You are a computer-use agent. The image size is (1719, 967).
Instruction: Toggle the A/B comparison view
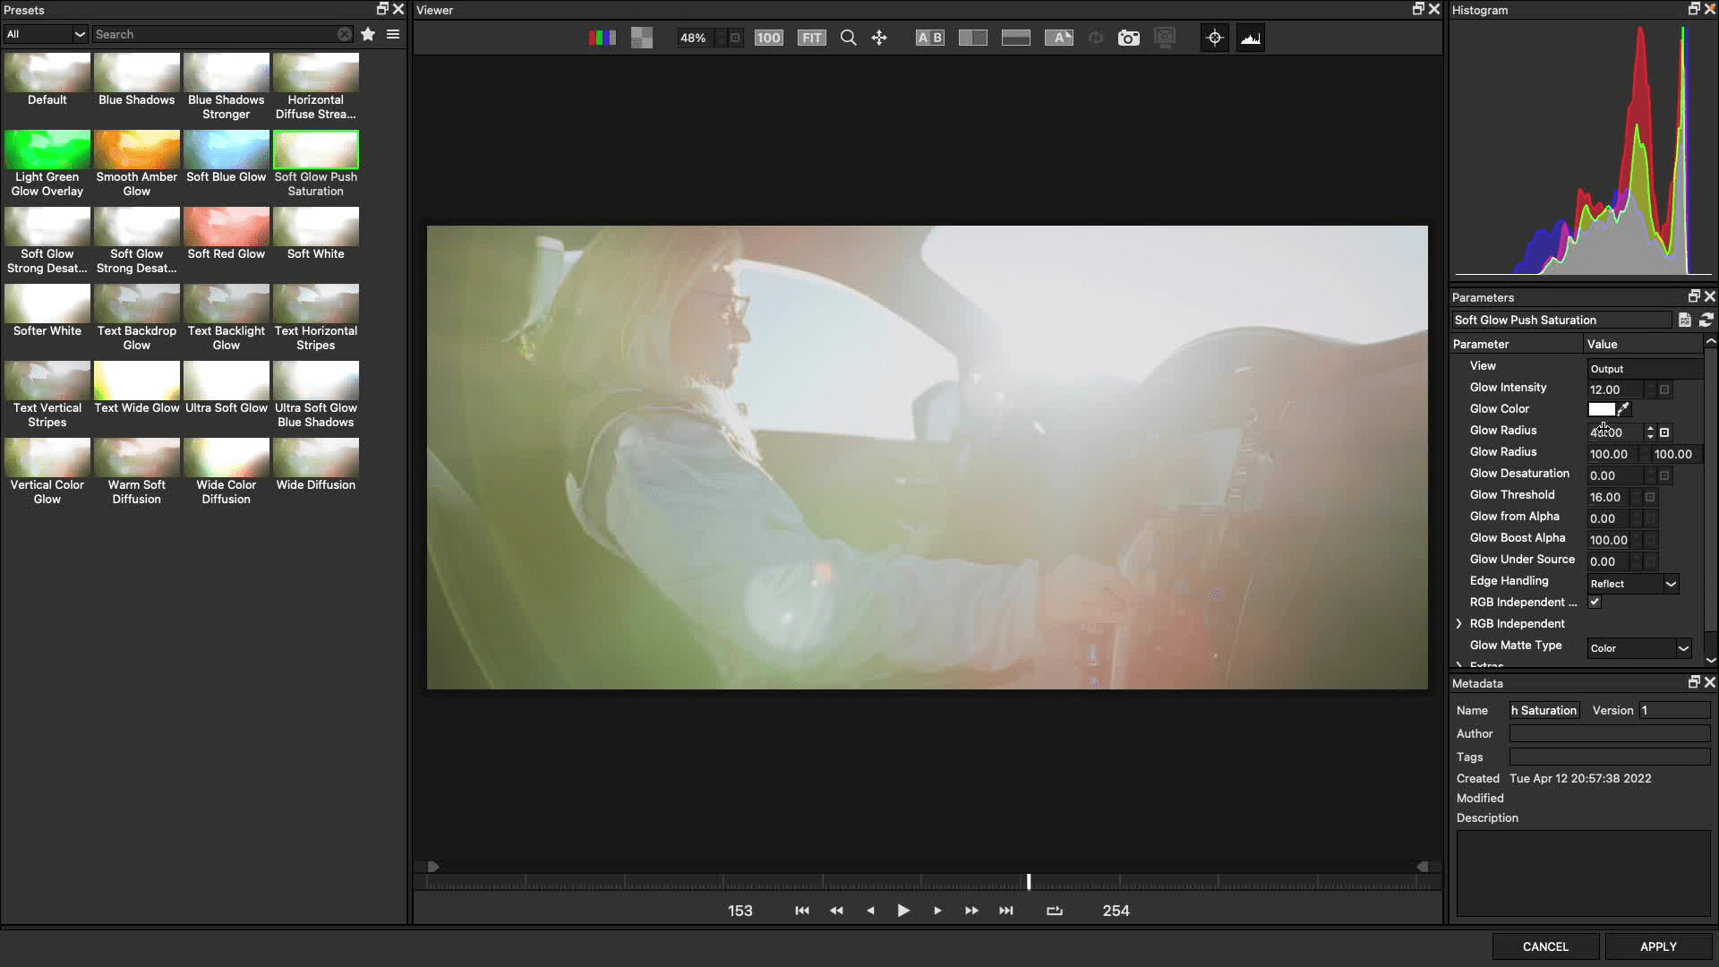coord(929,38)
